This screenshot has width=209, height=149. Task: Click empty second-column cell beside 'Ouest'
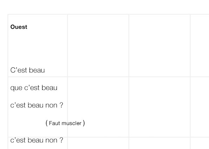98,45
